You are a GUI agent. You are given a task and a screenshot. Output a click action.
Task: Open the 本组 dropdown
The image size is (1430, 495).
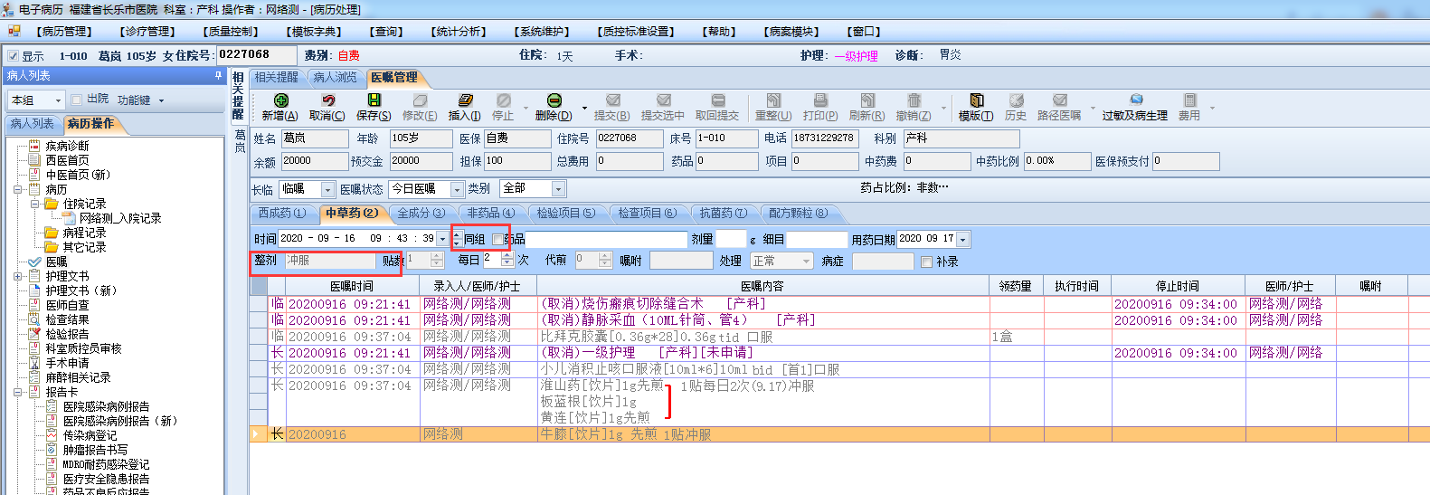click(59, 100)
